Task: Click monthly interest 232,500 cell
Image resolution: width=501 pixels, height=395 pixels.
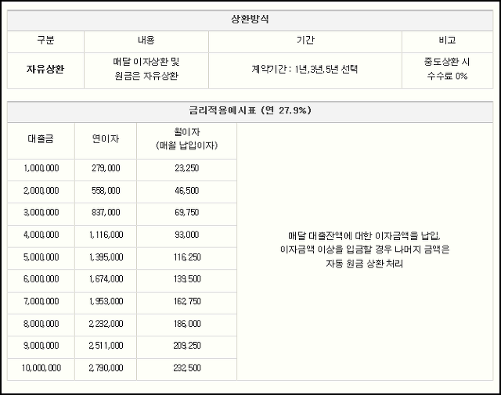Action: (186, 369)
